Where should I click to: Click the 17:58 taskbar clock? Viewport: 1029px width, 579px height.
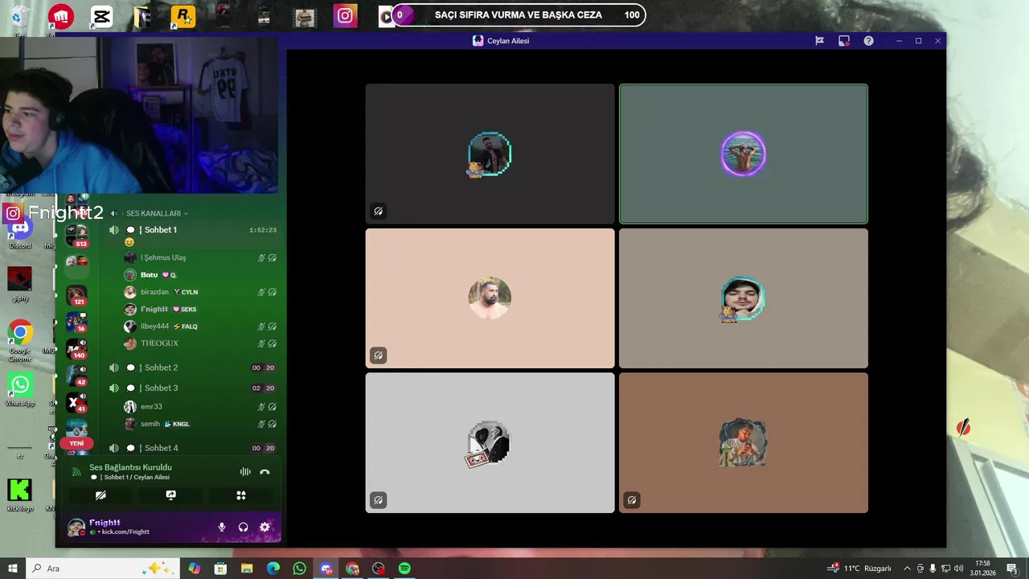[982, 569]
